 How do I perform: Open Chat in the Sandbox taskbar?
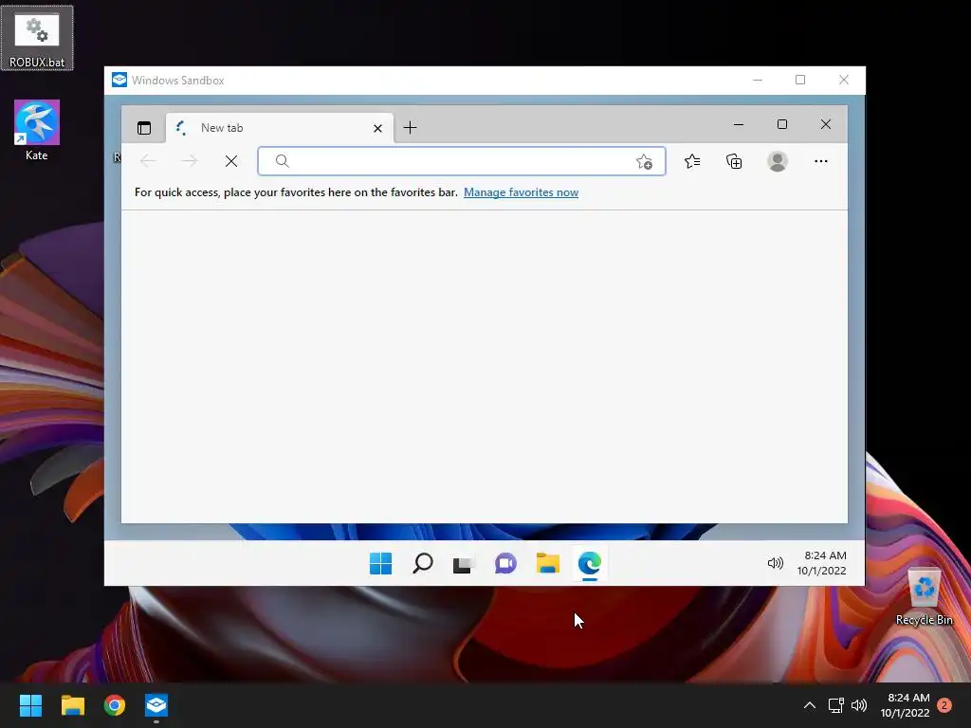(505, 563)
